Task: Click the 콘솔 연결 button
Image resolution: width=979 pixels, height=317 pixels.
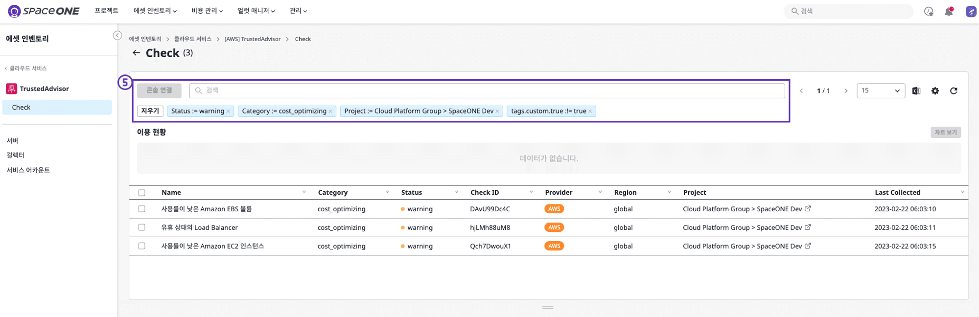Action: click(x=159, y=91)
